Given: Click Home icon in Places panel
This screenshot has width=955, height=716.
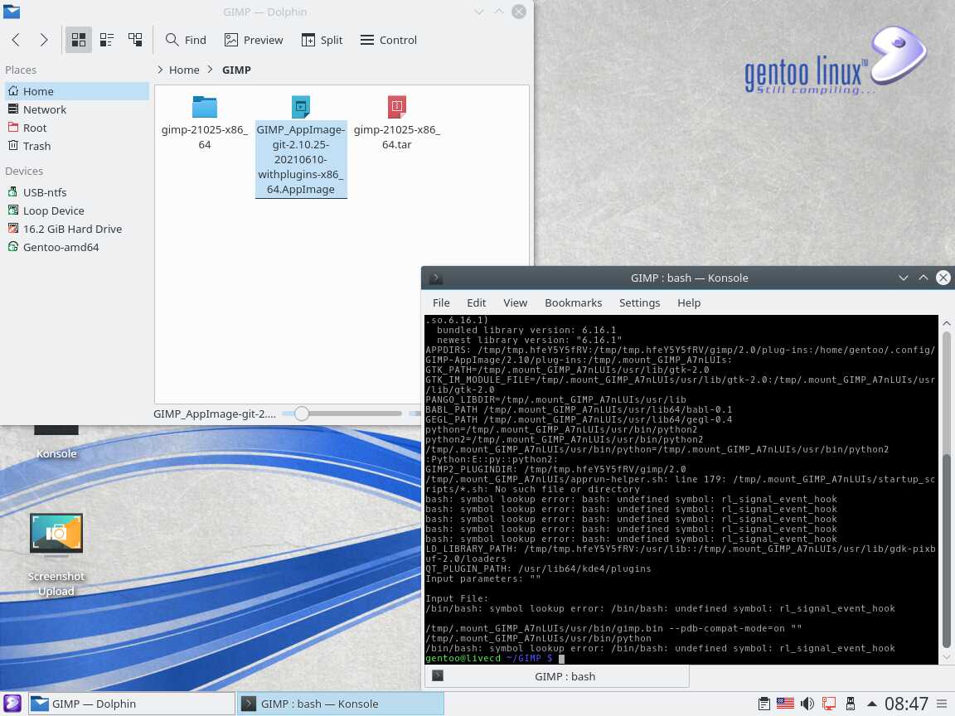Looking at the screenshot, I should point(13,90).
